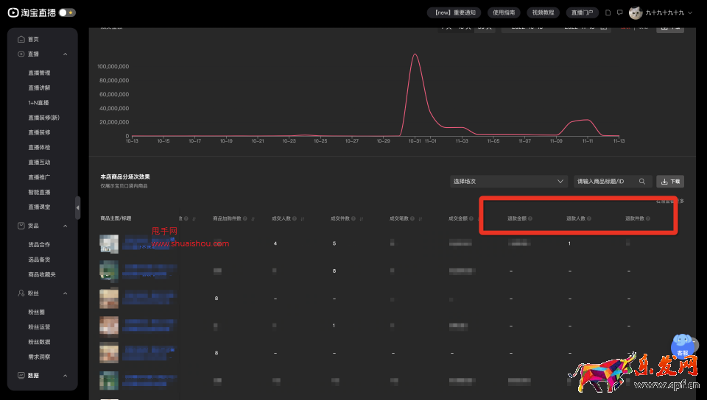The height and width of the screenshot is (400, 707).
Task: Open the 选择场次 dropdown
Action: [x=508, y=182]
